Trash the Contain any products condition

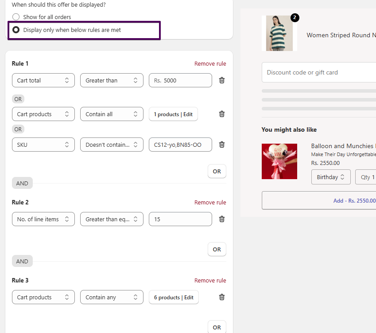click(222, 297)
